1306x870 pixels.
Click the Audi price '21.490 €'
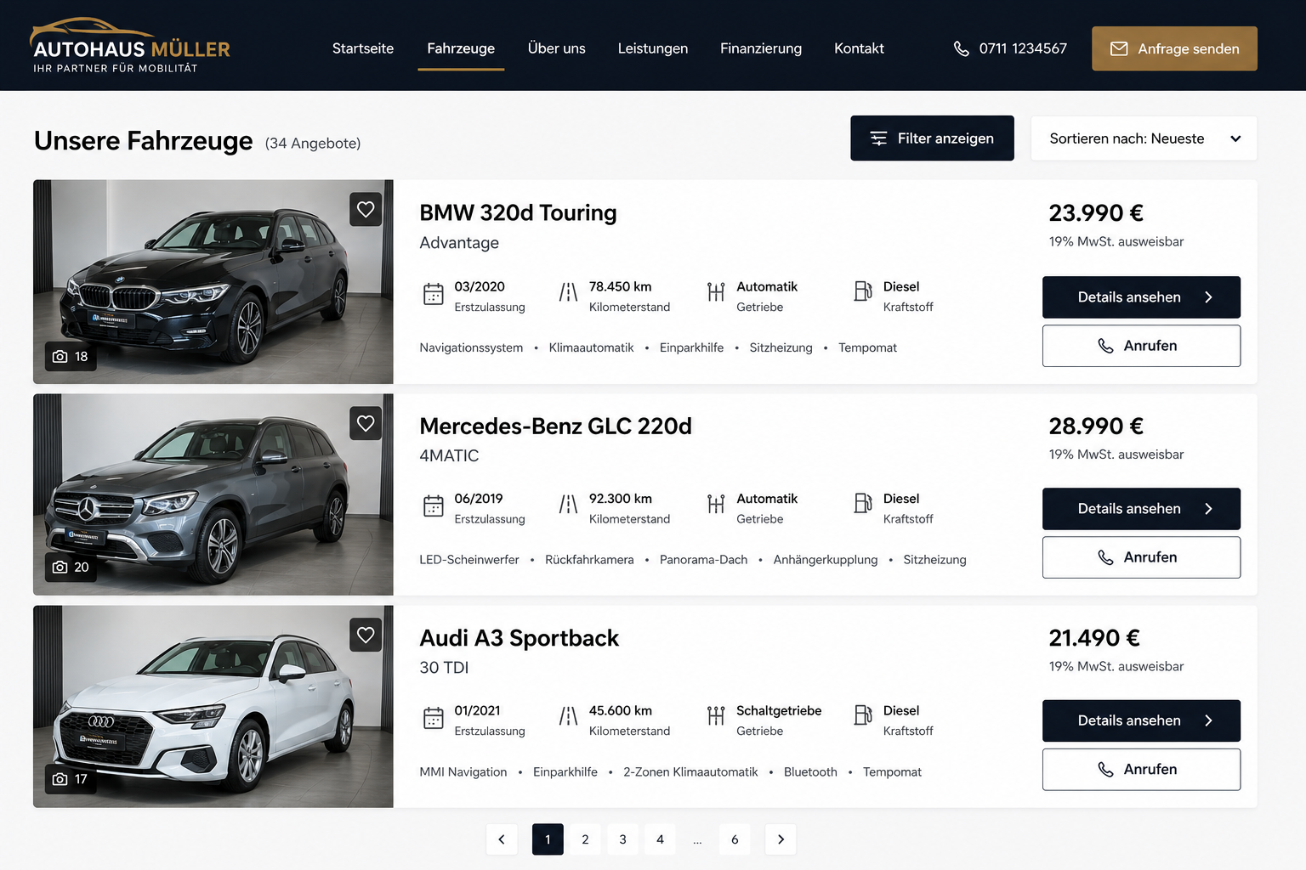click(x=1094, y=638)
